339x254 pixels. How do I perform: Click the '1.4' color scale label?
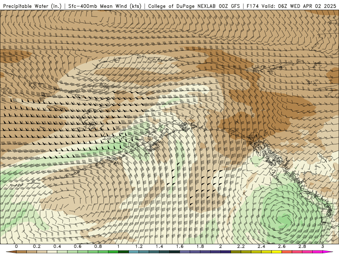pos(159,246)
